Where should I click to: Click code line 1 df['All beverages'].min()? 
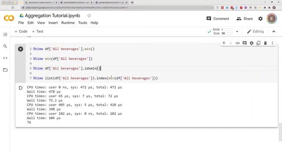tap(63, 49)
